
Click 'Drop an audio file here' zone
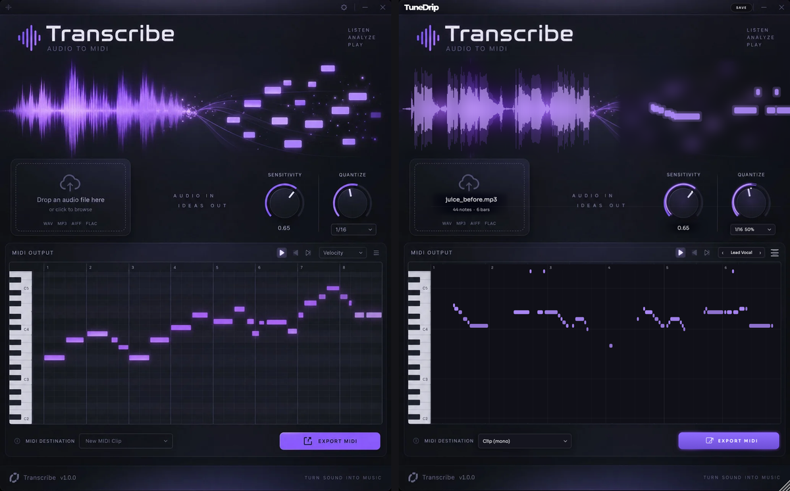[70, 197]
